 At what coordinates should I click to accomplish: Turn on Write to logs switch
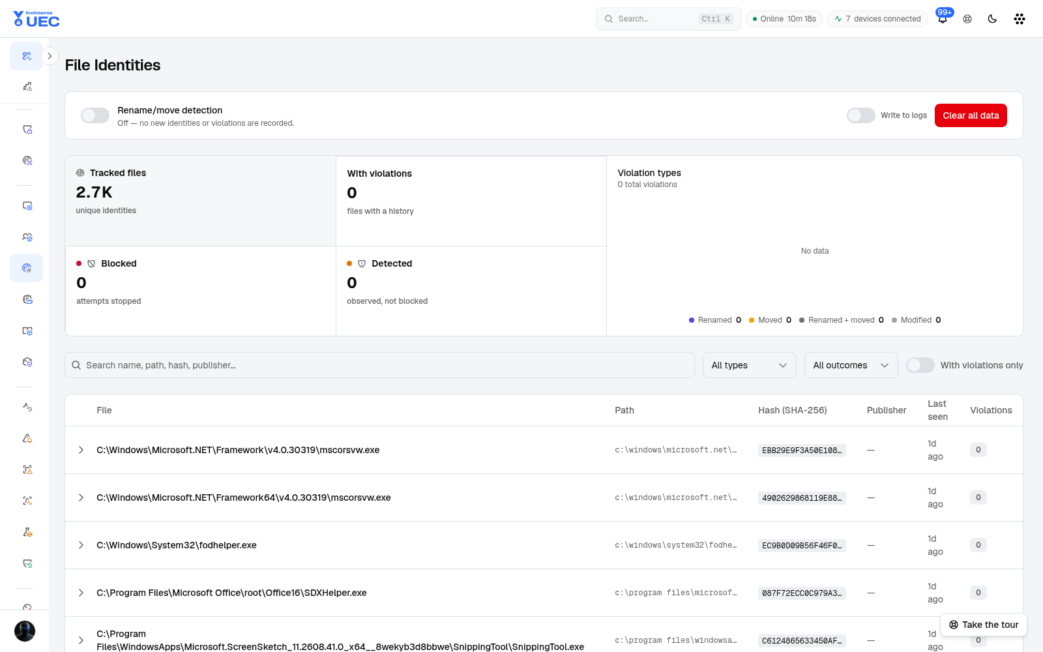[860, 115]
